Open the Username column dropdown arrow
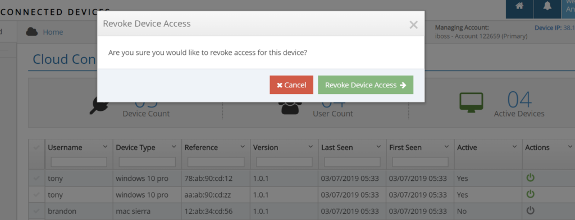575x220 pixels. 105,147
